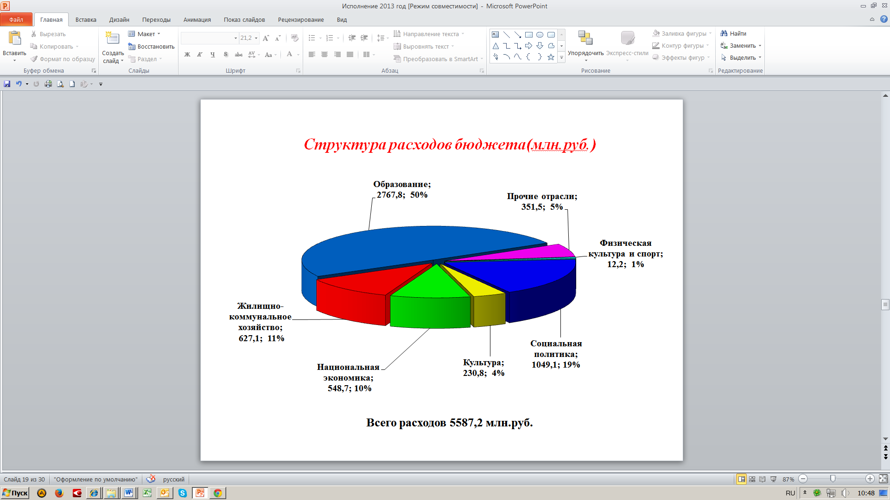890x500 pixels.
Task: Click the Save icon in quick access toolbar
Action: [x=7, y=84]
